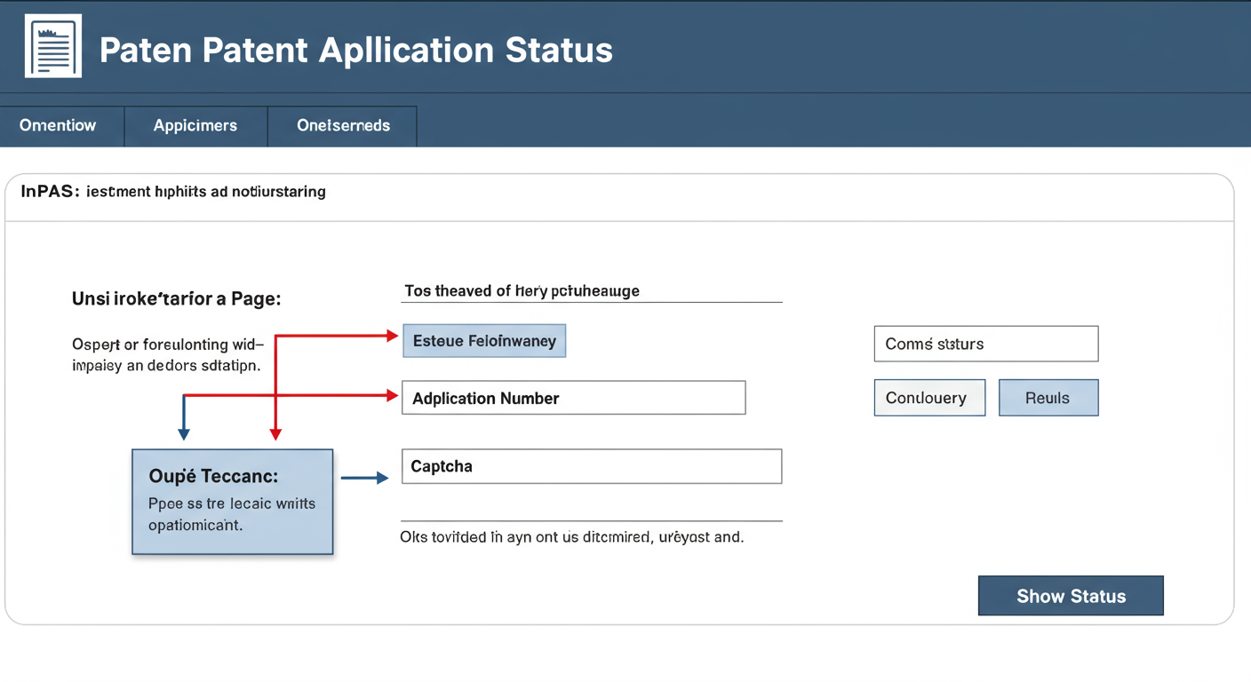This screenshot has width=1251, height=682.
Task: Select the Omentiow tab
Action: [x=57, y=125]
